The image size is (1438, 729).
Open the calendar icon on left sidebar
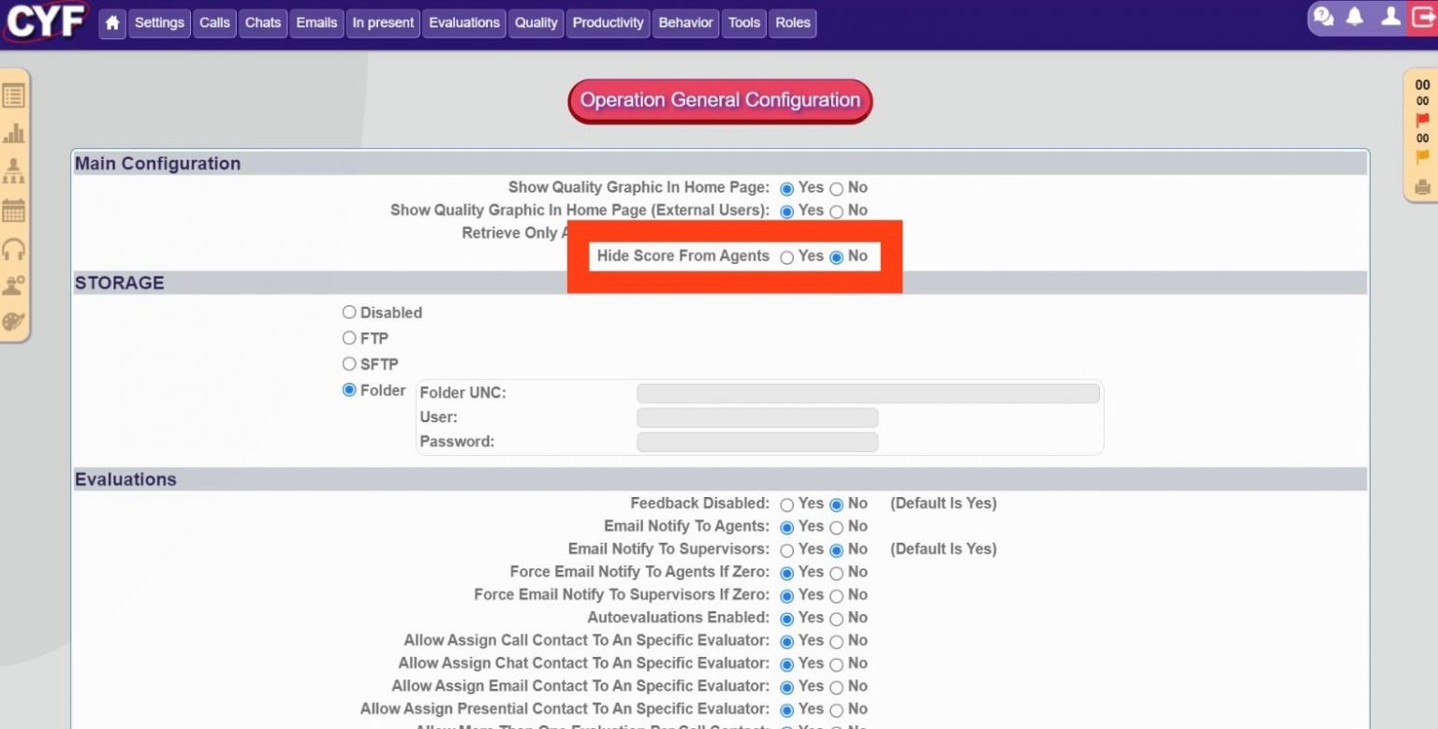point(13,211)
